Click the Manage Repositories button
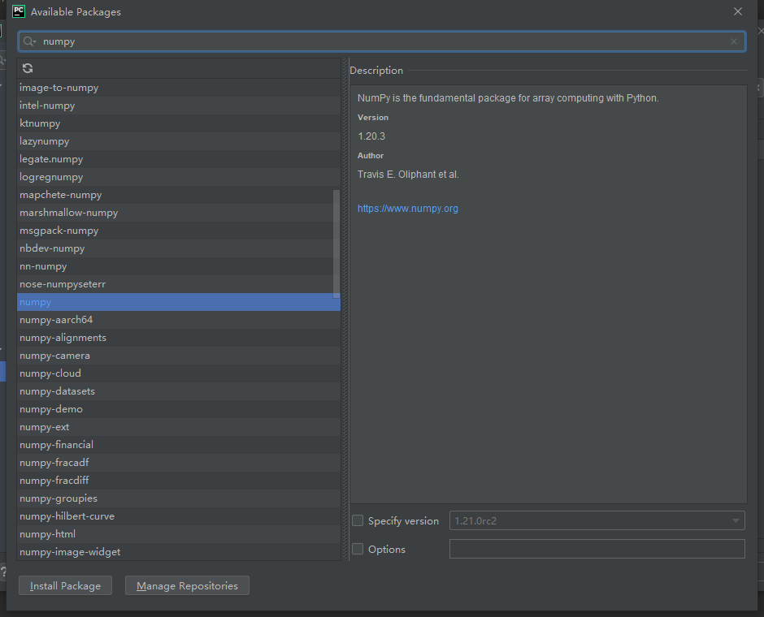This screenshot has height=617, width=764. 187,585
